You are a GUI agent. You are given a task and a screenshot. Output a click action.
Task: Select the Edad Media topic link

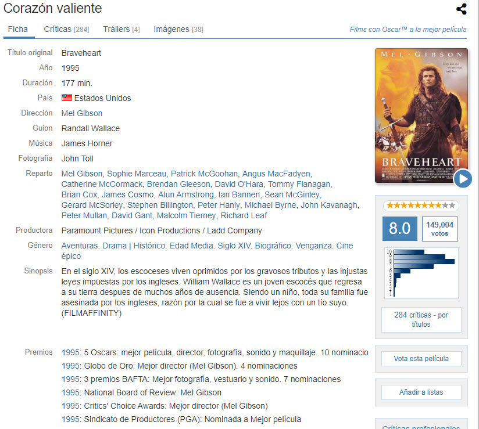click(191, 246)
